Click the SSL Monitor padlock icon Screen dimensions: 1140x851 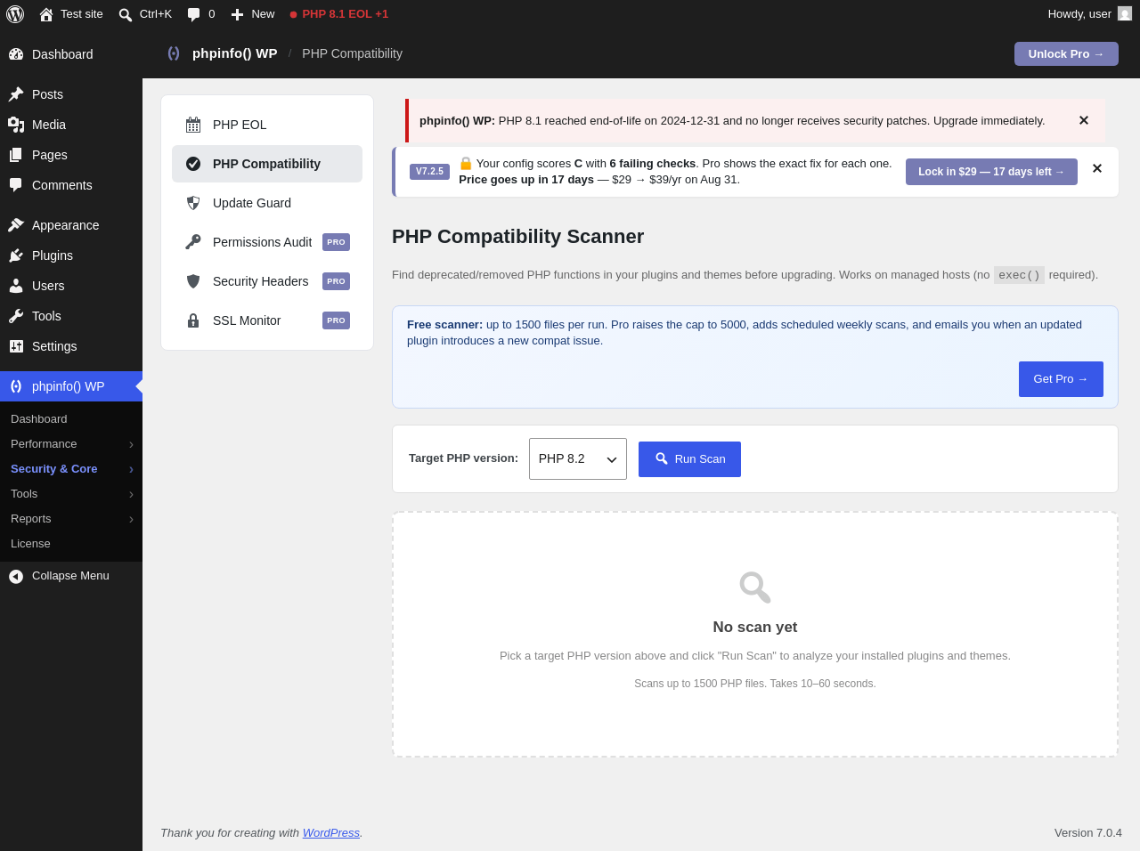pos(193,320)
